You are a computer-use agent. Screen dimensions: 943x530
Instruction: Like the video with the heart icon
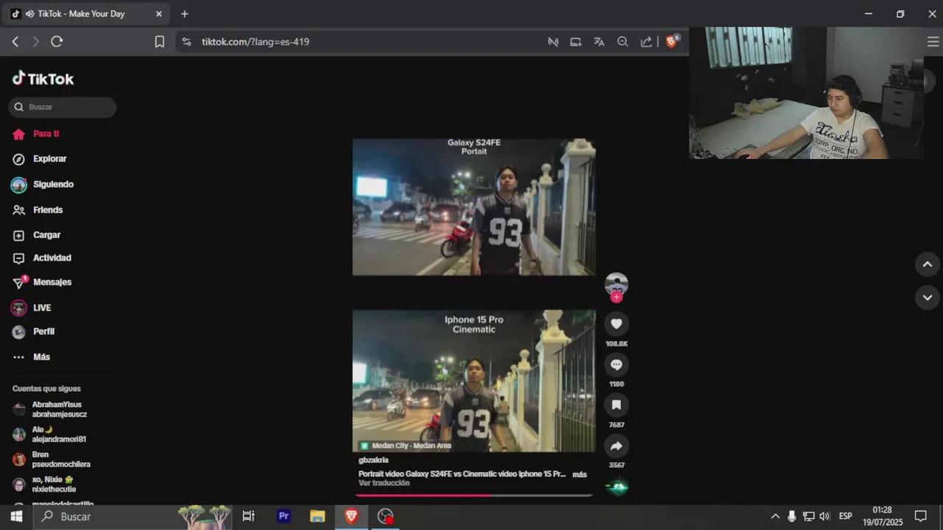617,324
